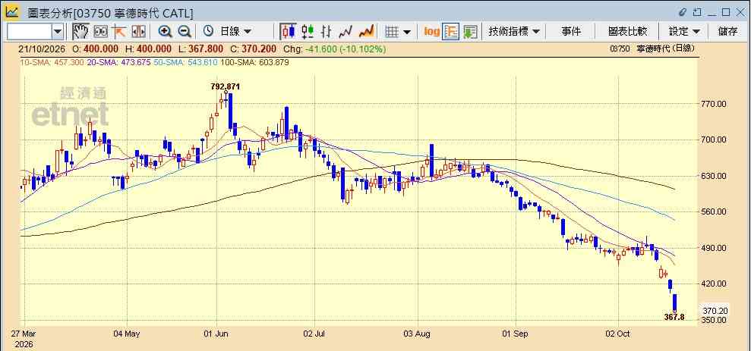Click the 560.00 price axis label
The width and height of the screenshot is (751, 351).
click(715, 212)
